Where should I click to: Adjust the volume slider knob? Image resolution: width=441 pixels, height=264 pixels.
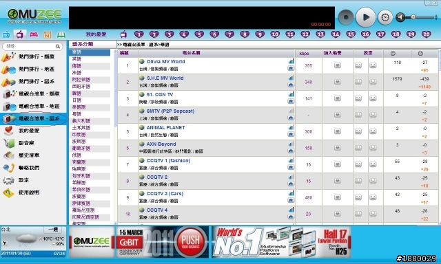[x=413, y=16]
